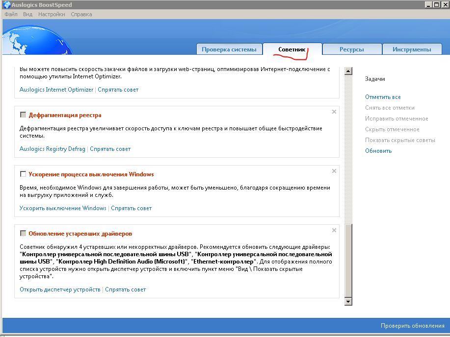Go to the Ресурсы tab

pos(352,49)
